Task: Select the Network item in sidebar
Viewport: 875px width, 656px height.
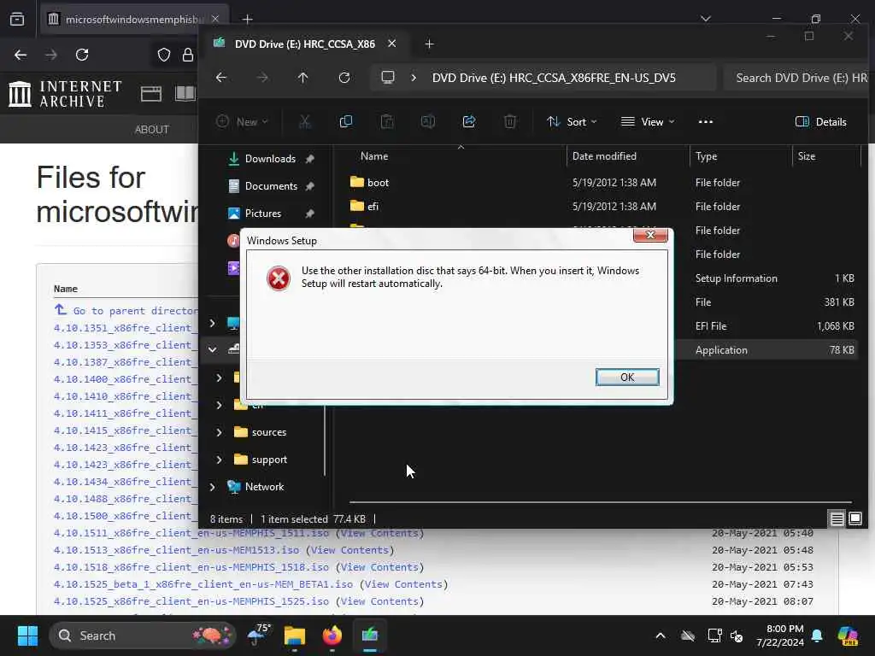Action: (264, 486)
